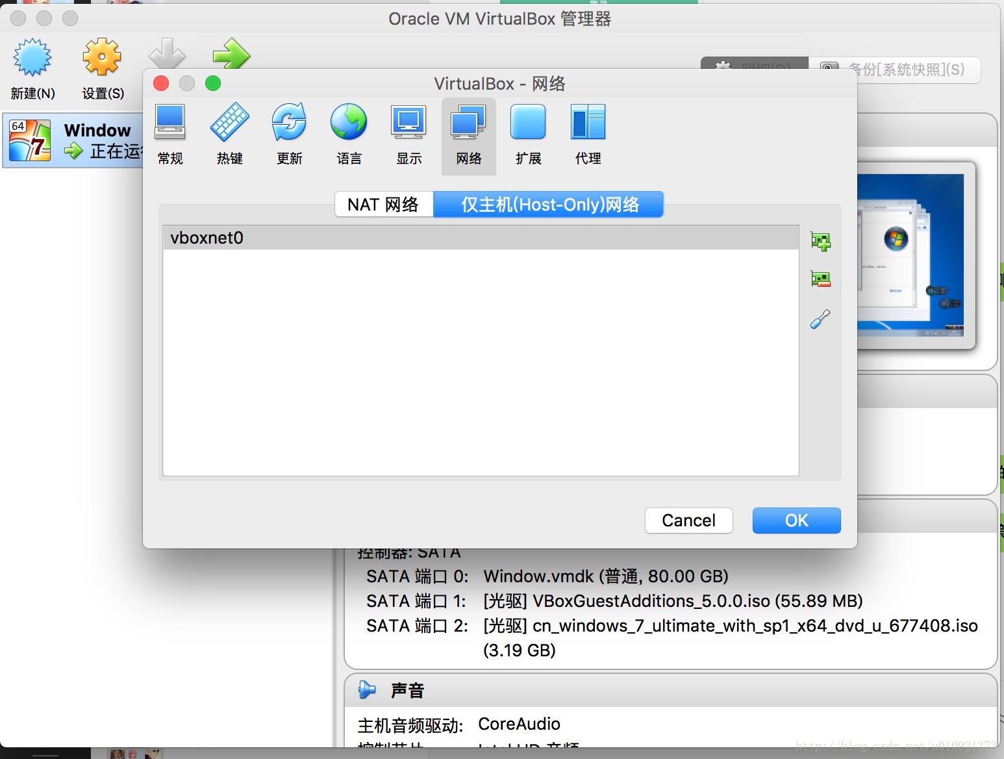Open the 扩展 (Extensions) preferences pane
The width and height of the screenshot is (1004, 759).
coord(528,135)
